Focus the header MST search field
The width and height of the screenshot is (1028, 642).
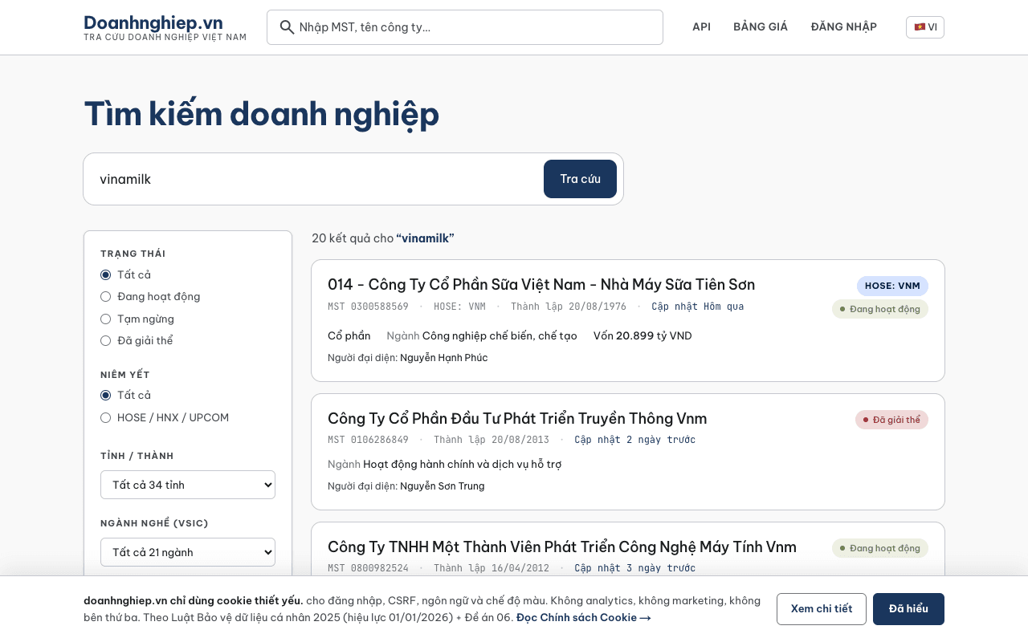pos(465,27)
